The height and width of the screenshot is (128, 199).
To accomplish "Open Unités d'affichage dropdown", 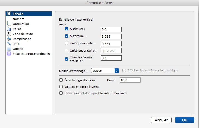I will (105, 71).
